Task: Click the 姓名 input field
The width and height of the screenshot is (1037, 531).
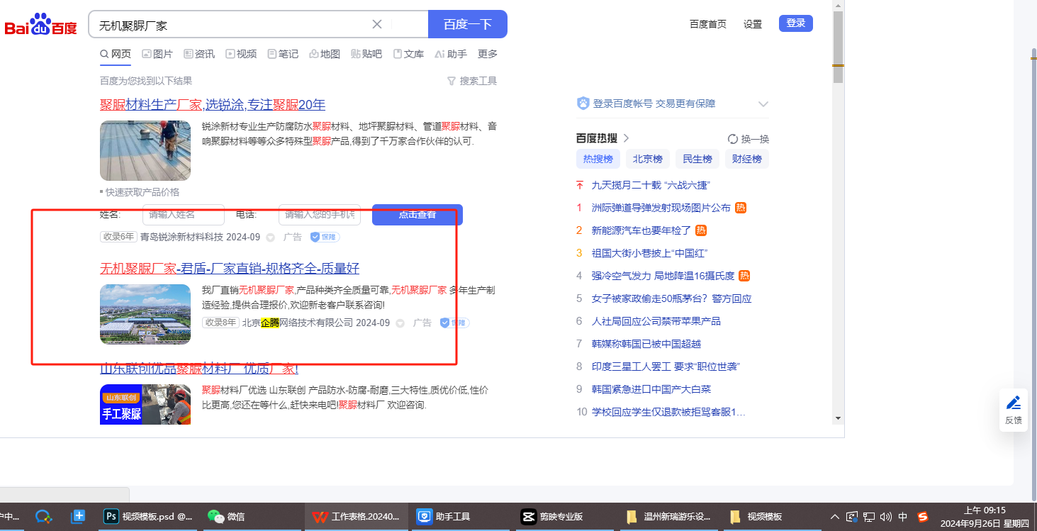Action: pos(183,214)
